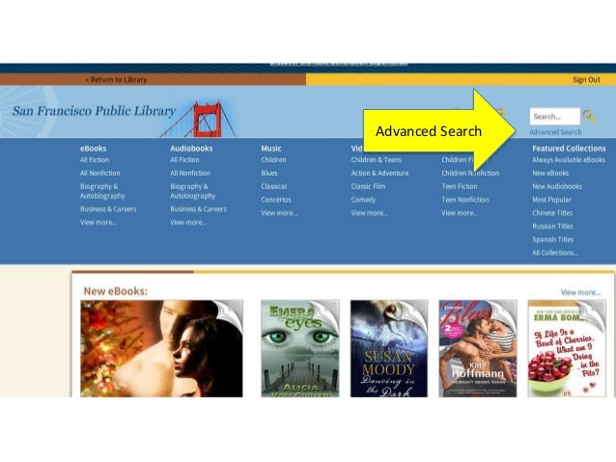Open Biography & Autobiography under eBooks
The image size is (616, 462).
coord(102,191)
